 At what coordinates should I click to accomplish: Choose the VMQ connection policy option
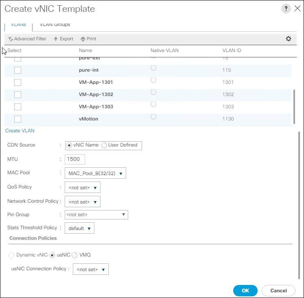(x=74, y=255)
